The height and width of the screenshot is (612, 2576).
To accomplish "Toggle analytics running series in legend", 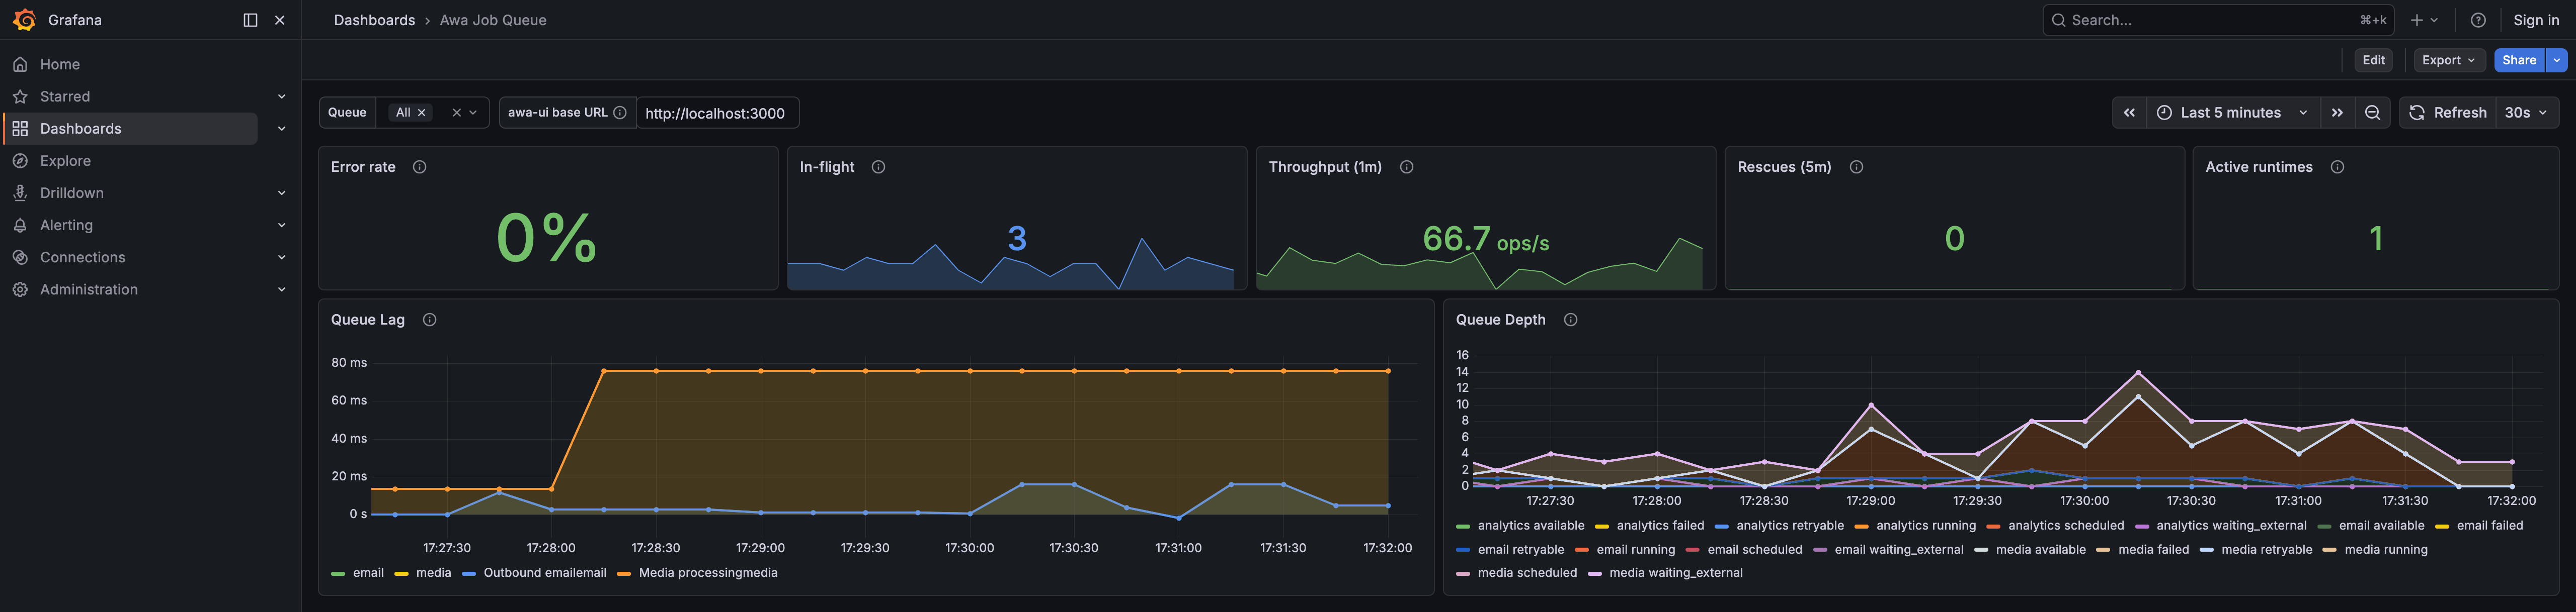I will coord(1915,526).
